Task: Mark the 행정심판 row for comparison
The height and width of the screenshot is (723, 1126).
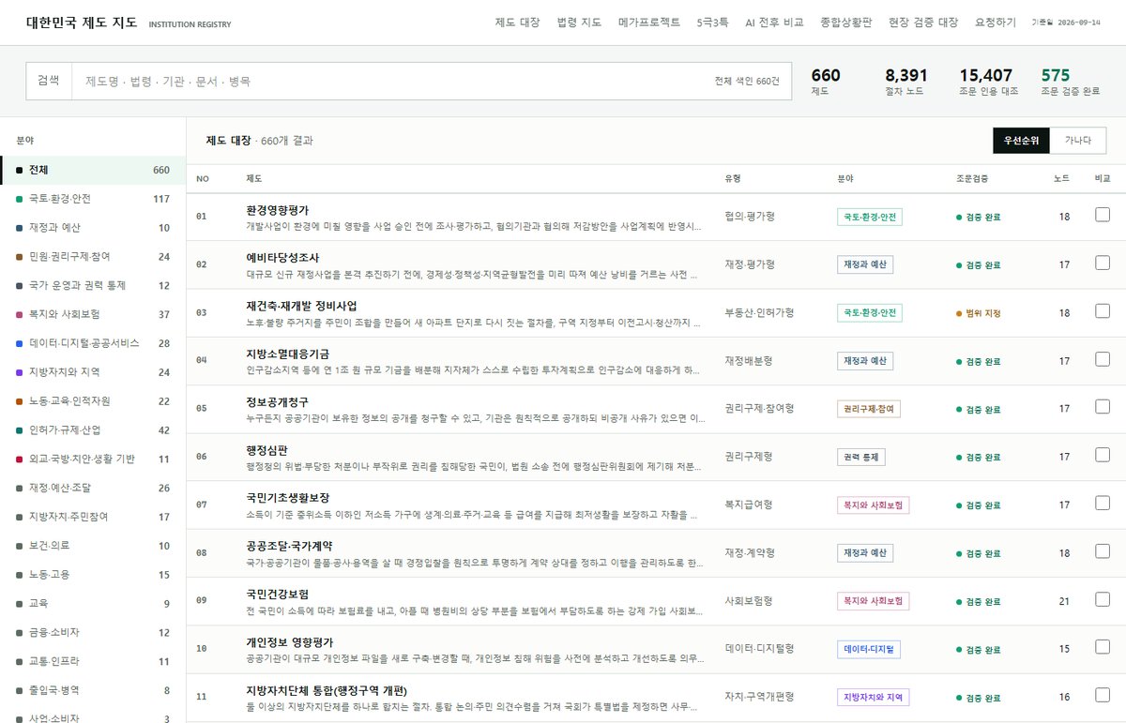Action: 1103,455
